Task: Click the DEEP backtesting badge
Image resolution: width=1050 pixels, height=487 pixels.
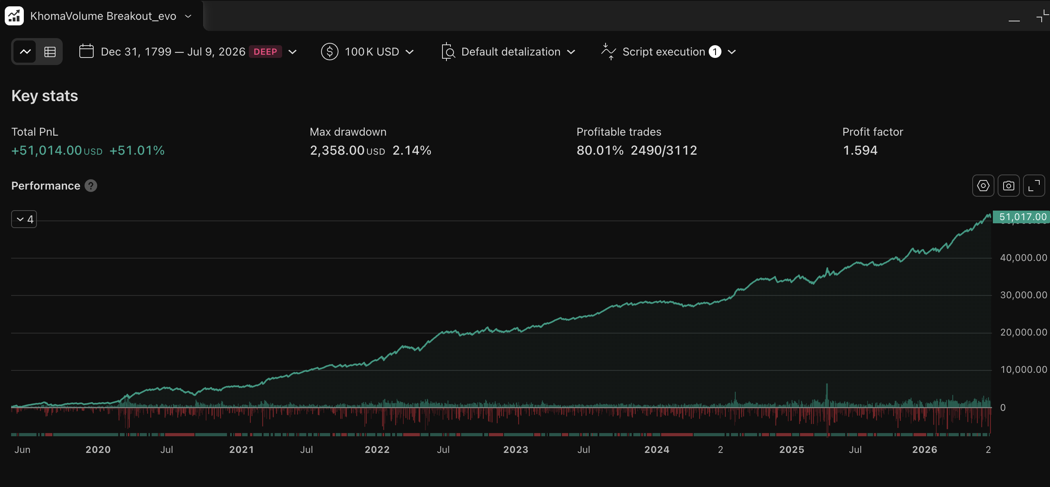Action: tap(265, 52)
